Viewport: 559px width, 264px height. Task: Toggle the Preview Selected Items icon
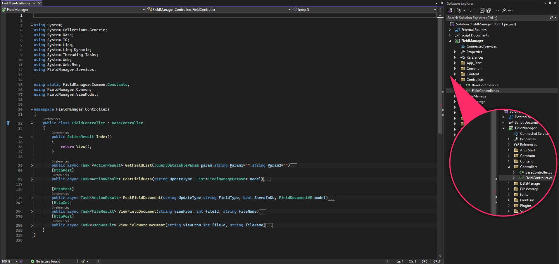pyautogui.click(x=510, y=11)
